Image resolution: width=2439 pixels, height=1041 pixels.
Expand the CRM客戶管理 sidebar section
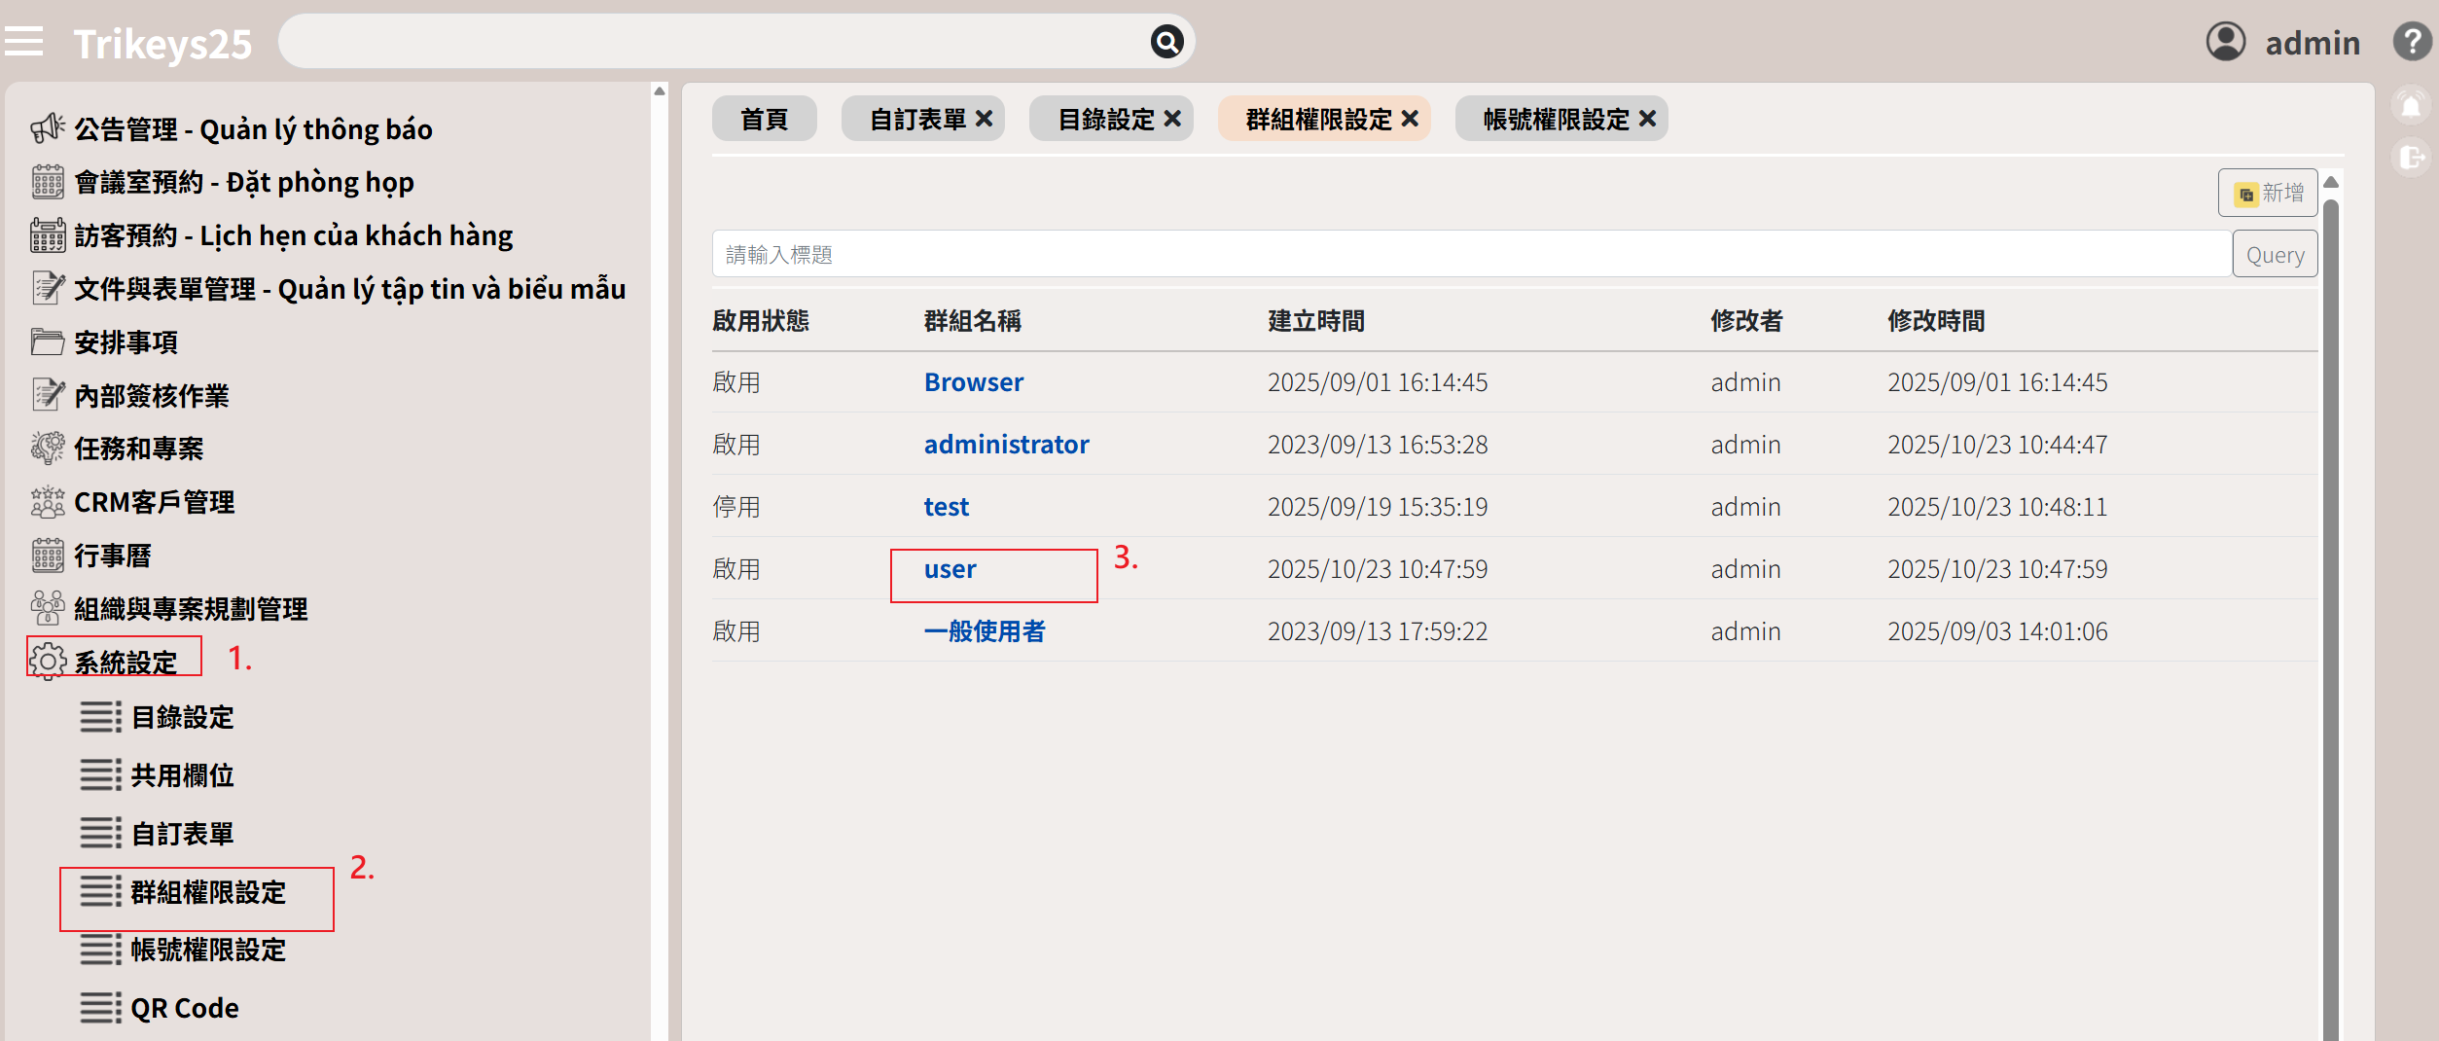pos(154,502)
